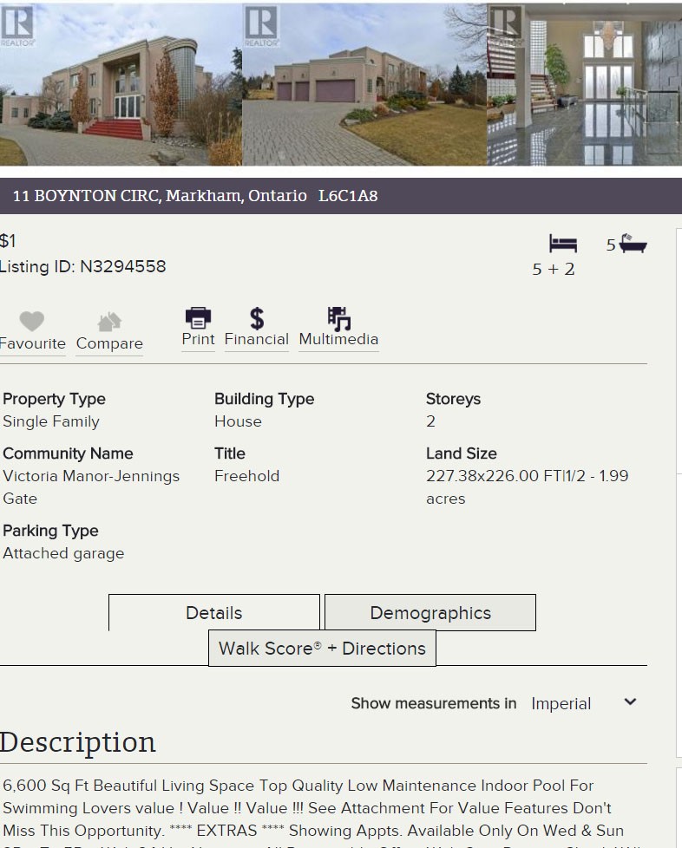Click the bathtub bathroom icon
Image resolution: width=682 pixels, height=848 pixels.
(x=633, y=244)
